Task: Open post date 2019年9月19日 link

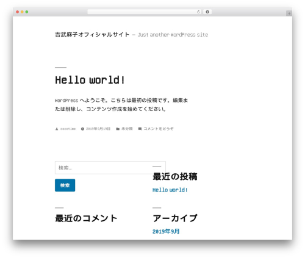Action: (98, 129)
